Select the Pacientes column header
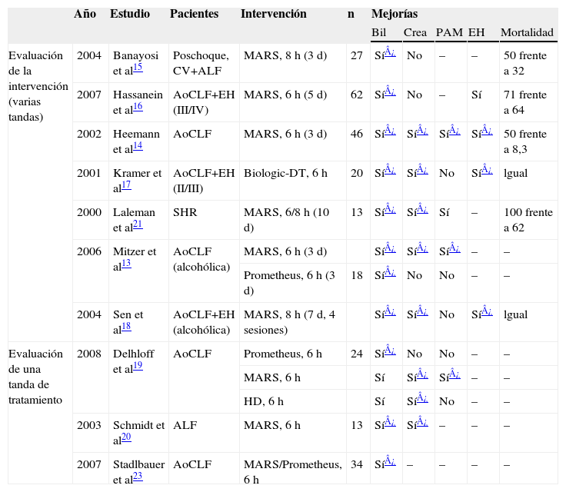This screenshot has width=566, height=492. [x=194, y=14]
